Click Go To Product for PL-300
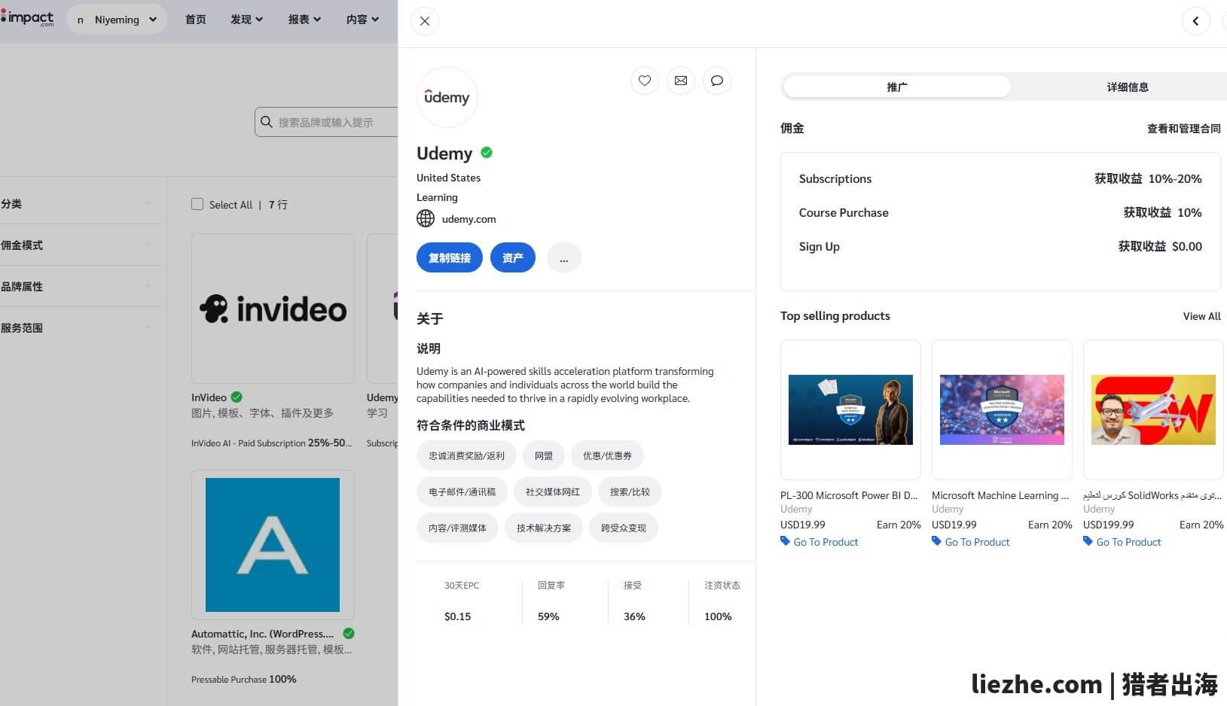 [826, 542]
